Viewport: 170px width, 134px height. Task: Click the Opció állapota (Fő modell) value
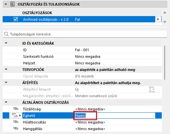[x=84, y=76]
